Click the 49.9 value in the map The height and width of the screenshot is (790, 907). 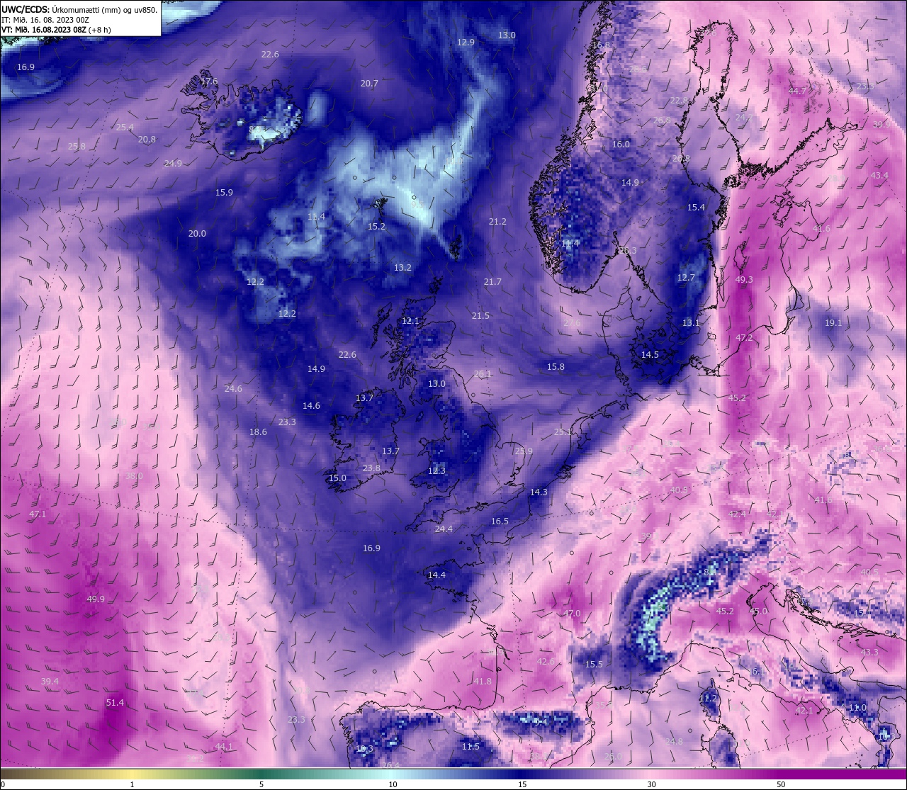point(96,599)
